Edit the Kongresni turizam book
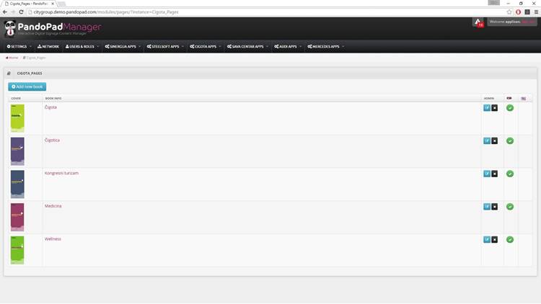The image size is (541, 304). click(486, 174)
